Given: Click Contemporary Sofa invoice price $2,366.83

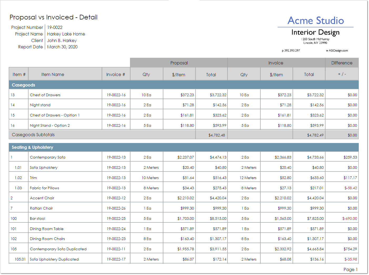Looking at the screenshot, I should tap(283, 157).
